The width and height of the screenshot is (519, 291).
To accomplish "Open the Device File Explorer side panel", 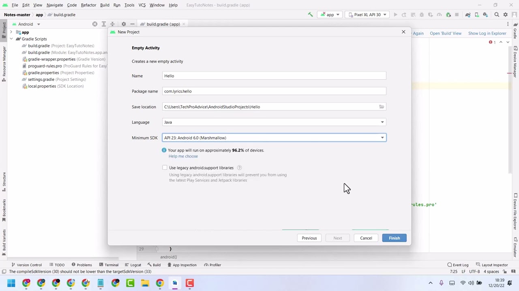I will [x=515, y=212].
